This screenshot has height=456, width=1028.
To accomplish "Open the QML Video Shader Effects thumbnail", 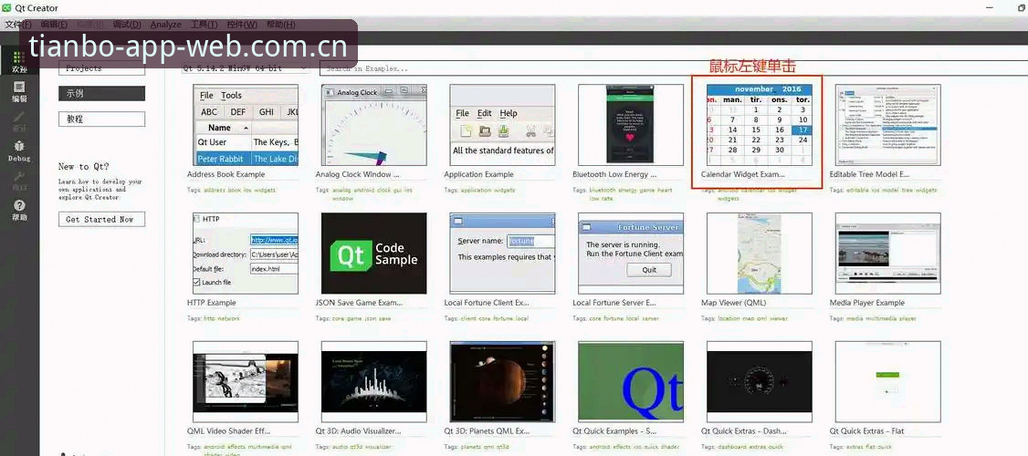I will click(246, 381).
